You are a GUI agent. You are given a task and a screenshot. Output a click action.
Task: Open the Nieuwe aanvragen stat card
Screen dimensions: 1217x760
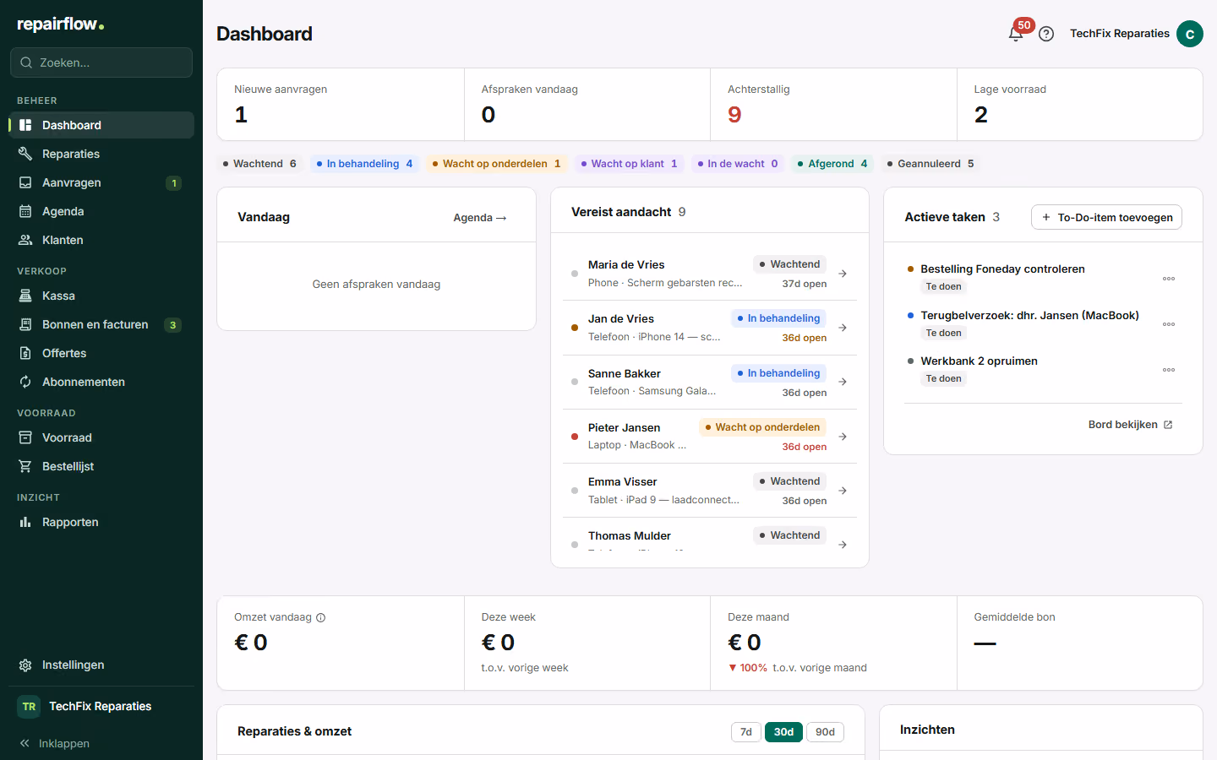tap(341, 105)
